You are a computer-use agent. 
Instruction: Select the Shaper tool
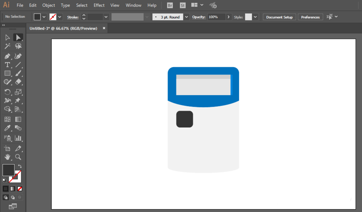pyautogui.click(x=7, y=82)
